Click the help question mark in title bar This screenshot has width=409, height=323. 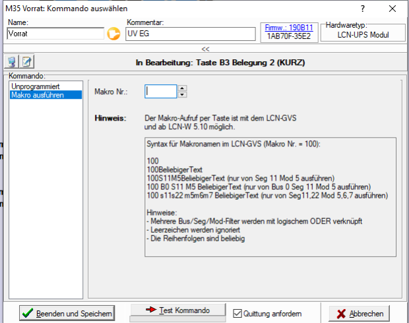pos(362,9)
